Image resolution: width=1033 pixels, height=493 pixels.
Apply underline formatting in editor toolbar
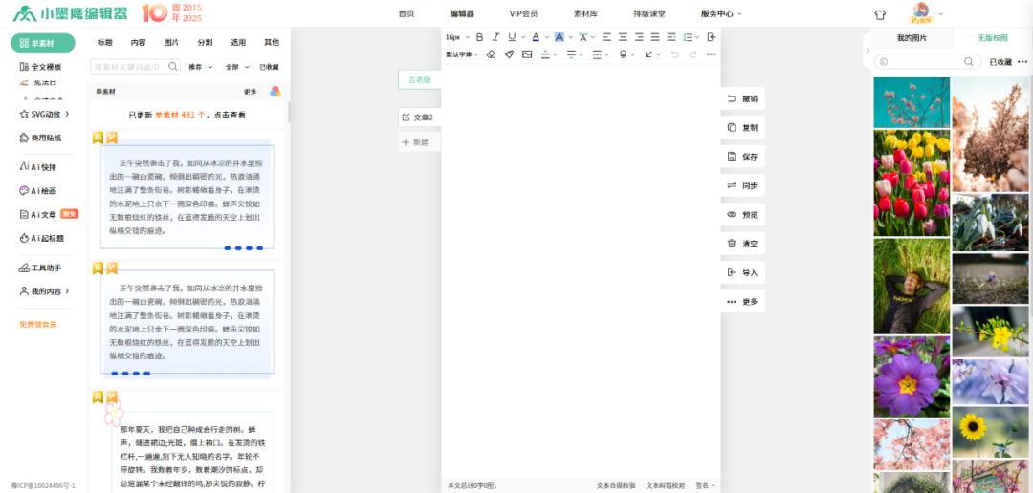[x=511, y=37]
